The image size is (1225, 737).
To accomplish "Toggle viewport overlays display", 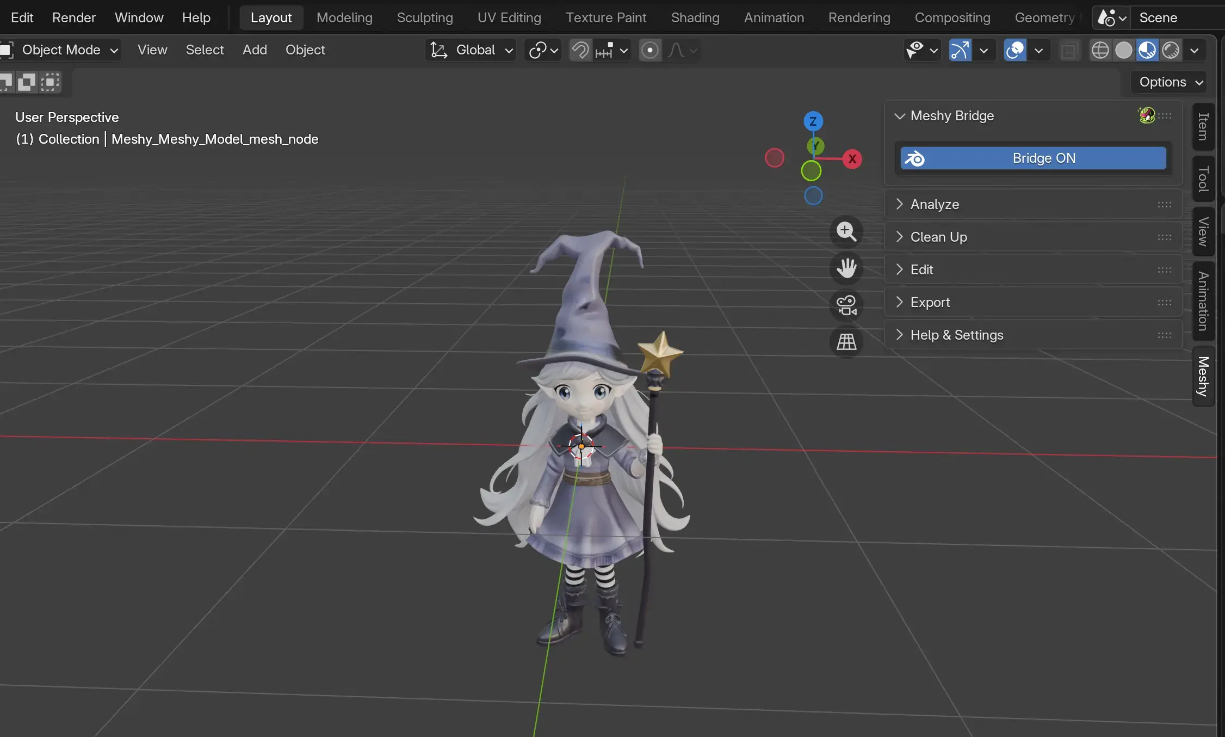I will click(x=1015, y=51).
